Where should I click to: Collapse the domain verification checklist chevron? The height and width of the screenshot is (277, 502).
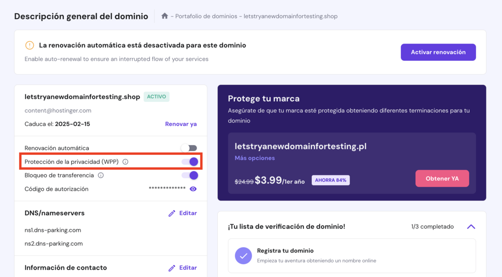pyautogui.click(x=471, y=227)
